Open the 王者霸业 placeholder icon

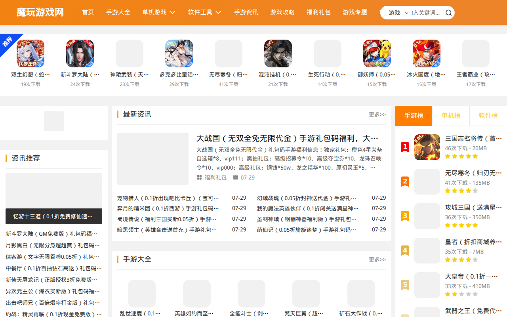pyautogui.click(x=476, y=53)
